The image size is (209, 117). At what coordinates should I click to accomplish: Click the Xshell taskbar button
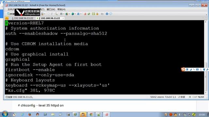click(x=106, y=114)
